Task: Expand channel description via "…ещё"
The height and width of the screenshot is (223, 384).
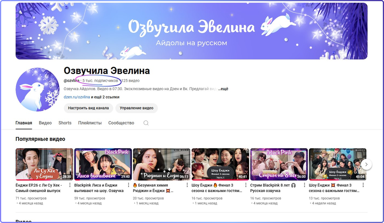Action: [224, 88]
